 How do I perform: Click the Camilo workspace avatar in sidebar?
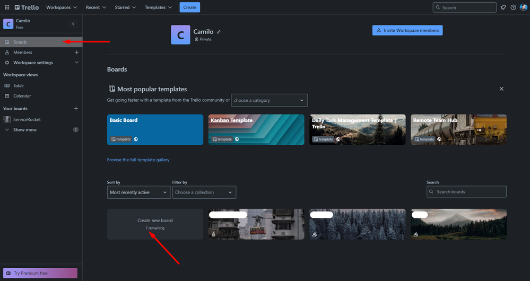click(8, 24)
